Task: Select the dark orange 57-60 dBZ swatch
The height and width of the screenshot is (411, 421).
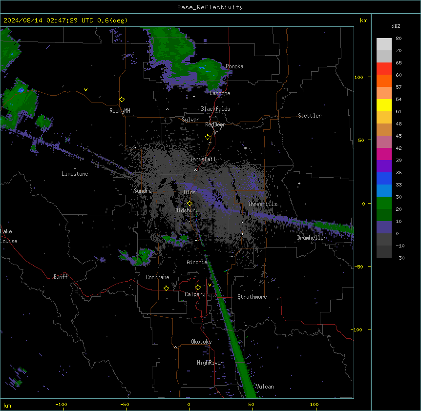Action: (384, 81)
